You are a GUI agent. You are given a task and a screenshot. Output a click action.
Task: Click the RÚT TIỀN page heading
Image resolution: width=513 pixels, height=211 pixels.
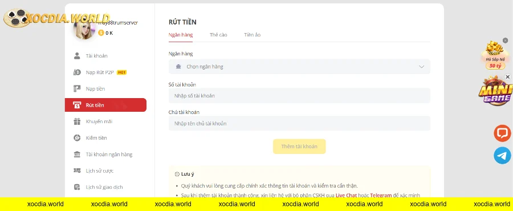pyautogui.click(x=182, y=22)
